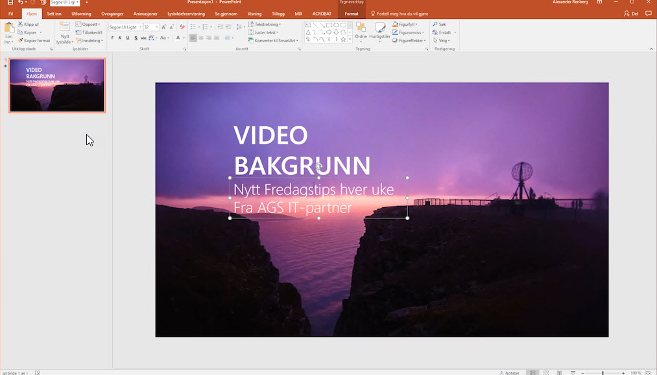Click increase indent icon

(228, 27)
